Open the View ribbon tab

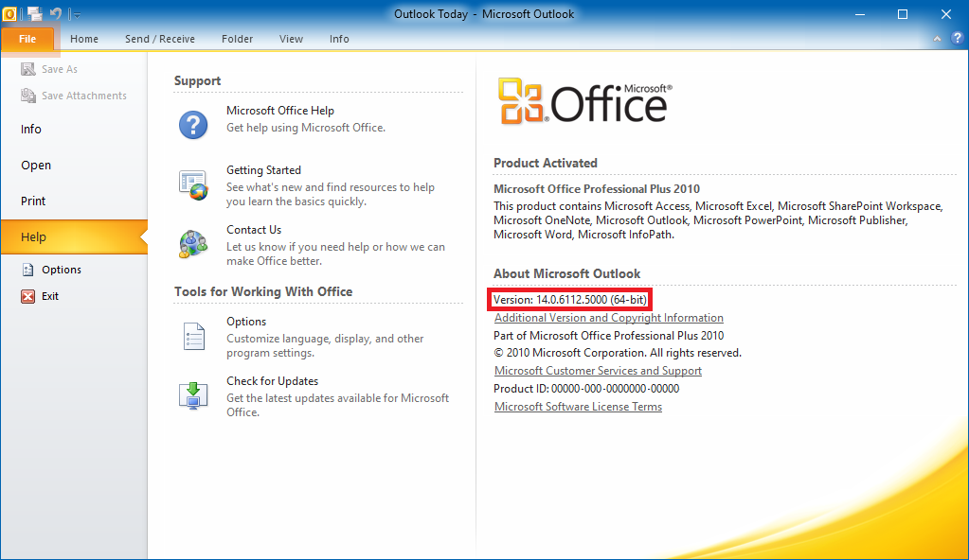(x=291, y=39)
